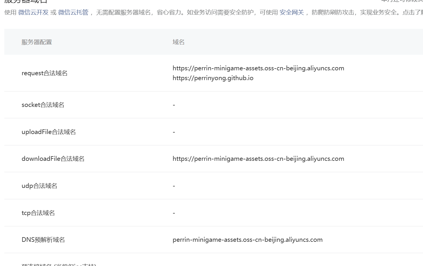
Task: Select the tcp合法域名 row label
Action: [x=38, y=213]
